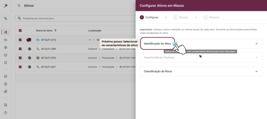Open the asset tree sidebar icon
267x119 pixels.
5,32
